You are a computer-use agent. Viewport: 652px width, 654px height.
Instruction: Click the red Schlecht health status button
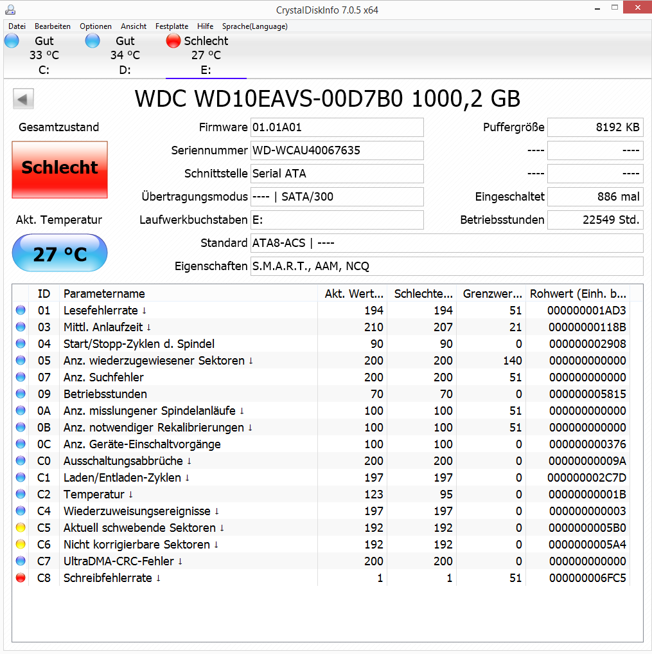coord(60,170)
